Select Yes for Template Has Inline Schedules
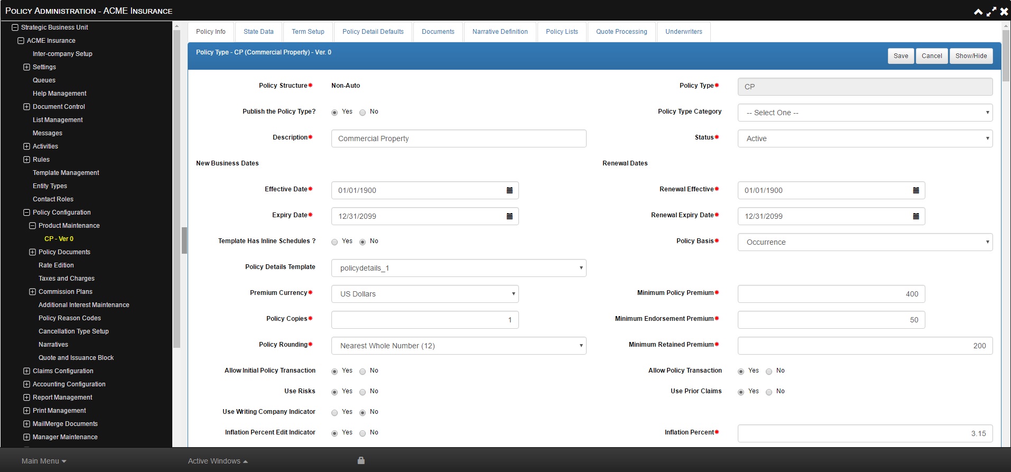 [x=335, y=242]
